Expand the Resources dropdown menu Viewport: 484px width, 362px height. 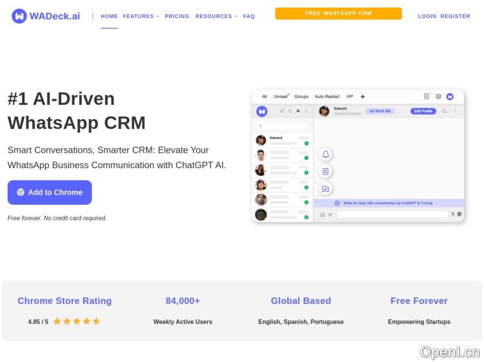216,16
